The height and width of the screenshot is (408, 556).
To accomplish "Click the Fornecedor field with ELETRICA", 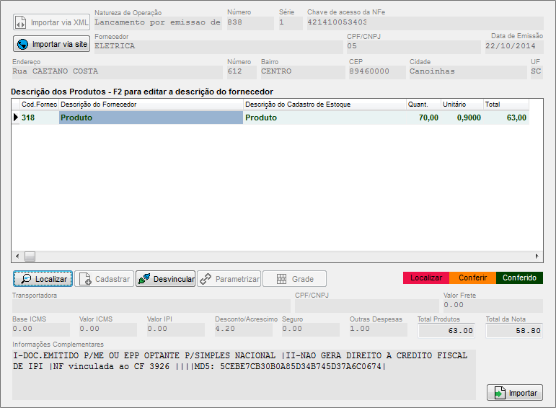I will click(219, 47).
